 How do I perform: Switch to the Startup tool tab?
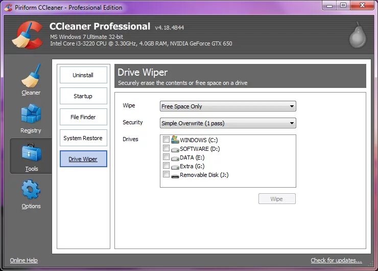83,96
